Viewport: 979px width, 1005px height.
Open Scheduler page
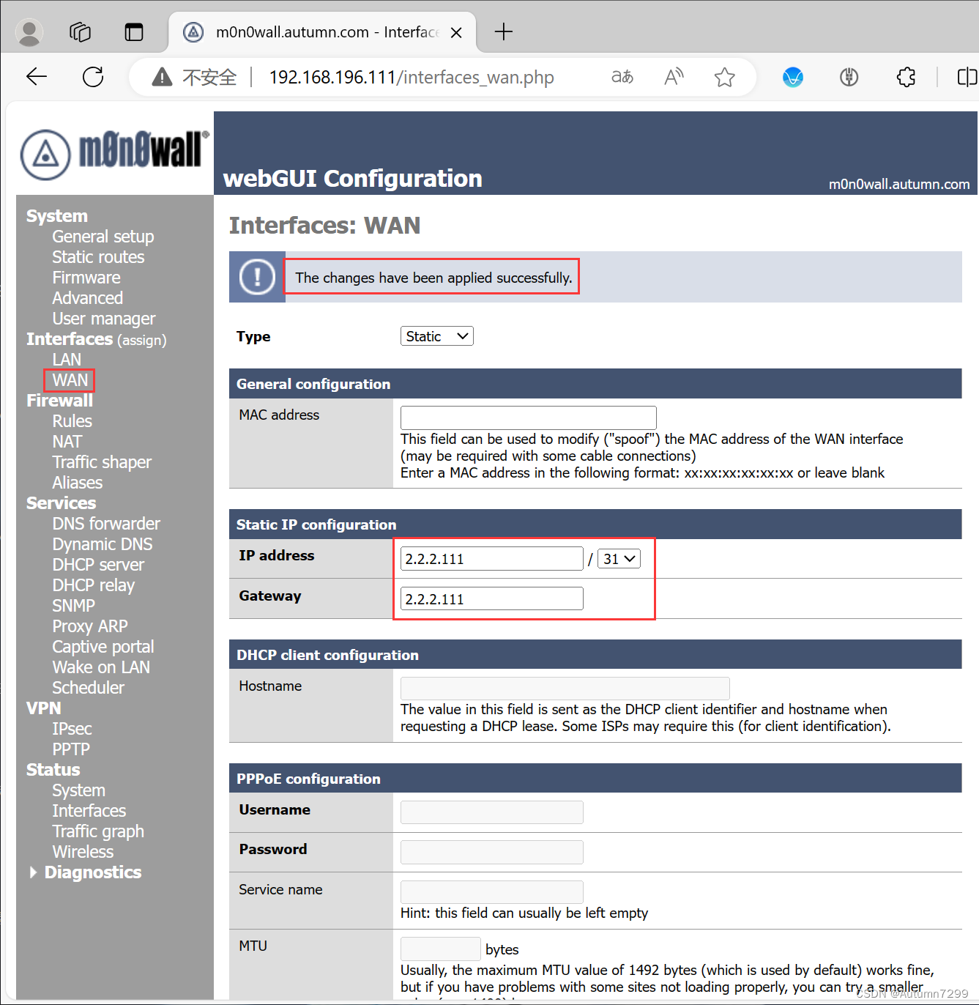click(88, 688)
